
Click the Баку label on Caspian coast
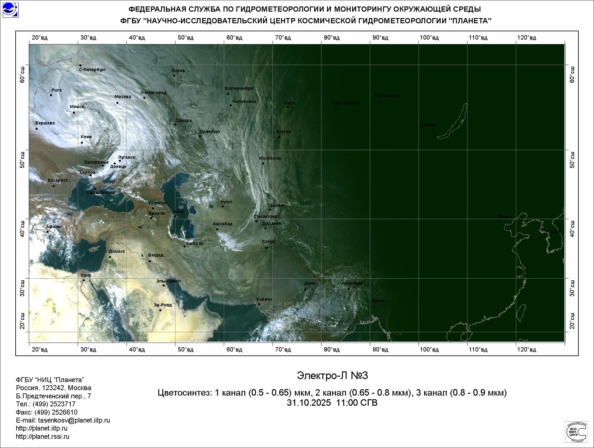(x=179, y=212)
